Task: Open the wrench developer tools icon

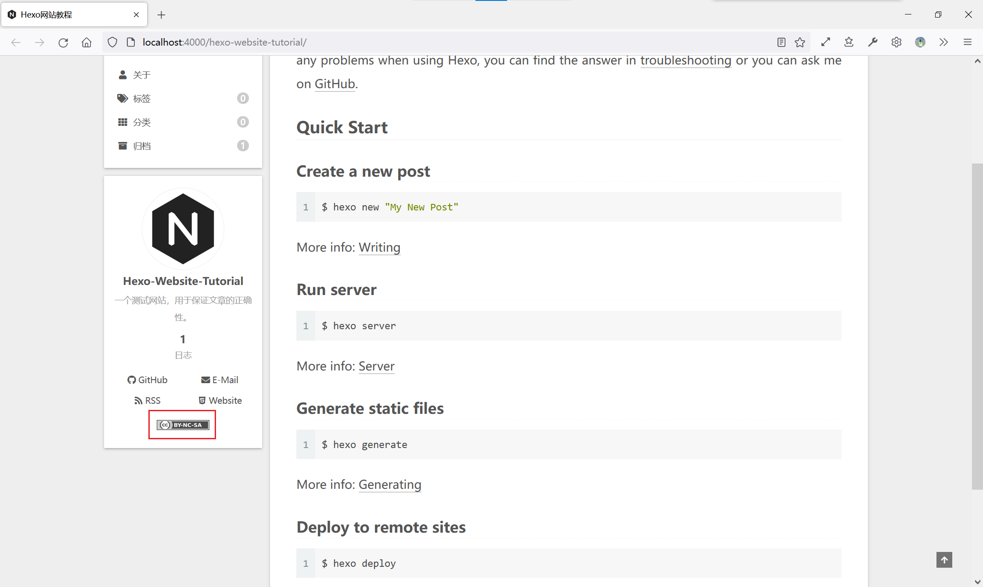Action: pos(872,43)
